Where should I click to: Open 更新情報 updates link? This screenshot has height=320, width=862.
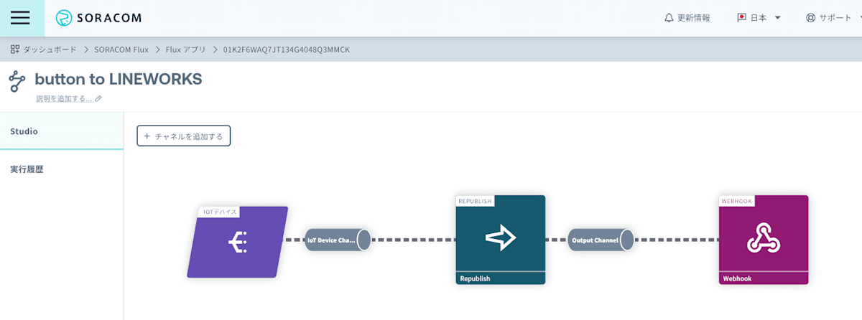693,18
